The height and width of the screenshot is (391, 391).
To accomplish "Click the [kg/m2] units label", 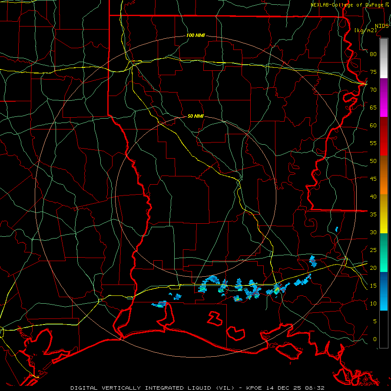I will coord(365,30).
